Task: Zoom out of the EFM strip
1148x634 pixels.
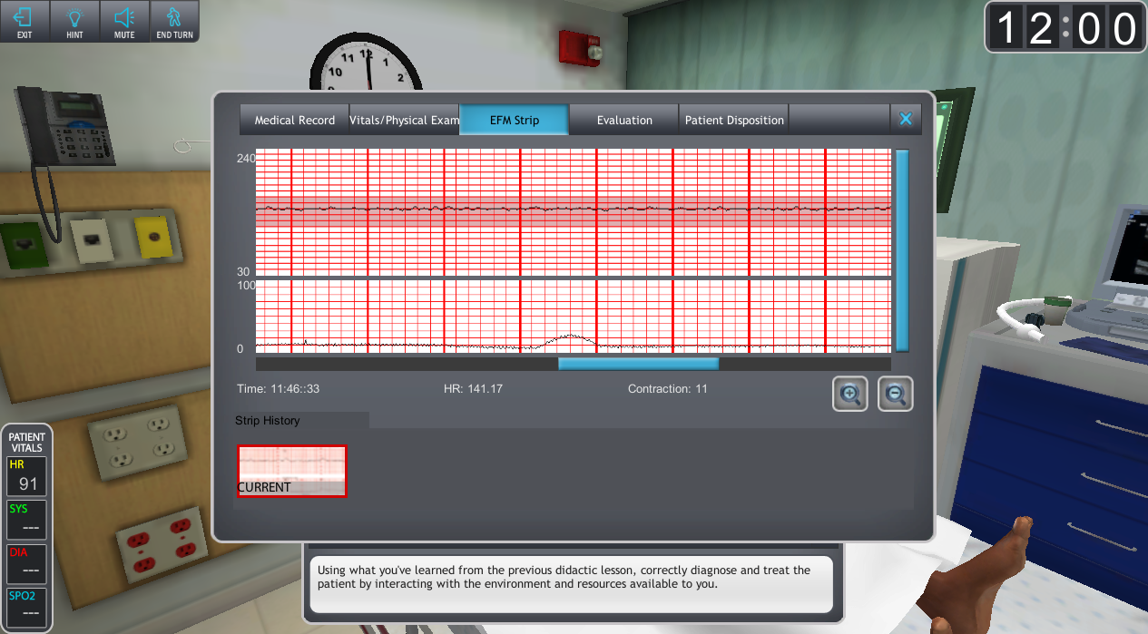Action: [895, 394]
